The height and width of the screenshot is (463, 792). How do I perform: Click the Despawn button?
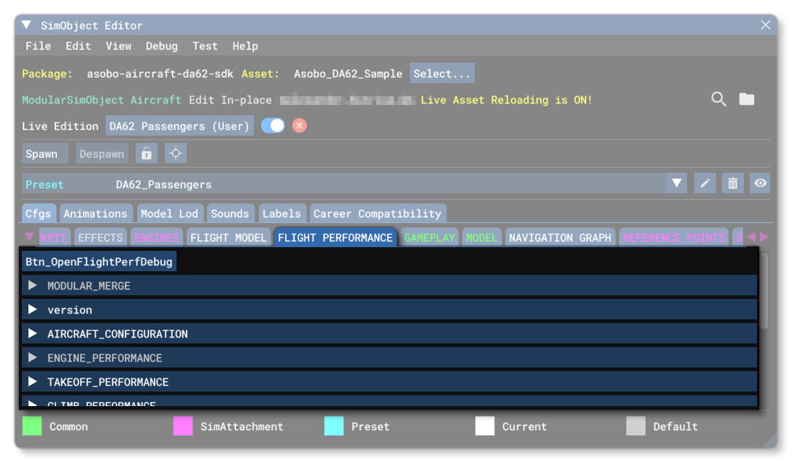tap(102, 154)
